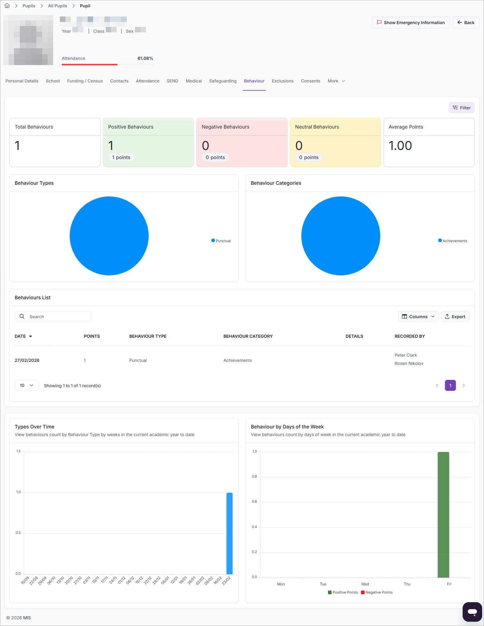Toggle the Achievements legend item
Image resolution: width=484 pixels, height=626 pixels.
coord(453,241)
